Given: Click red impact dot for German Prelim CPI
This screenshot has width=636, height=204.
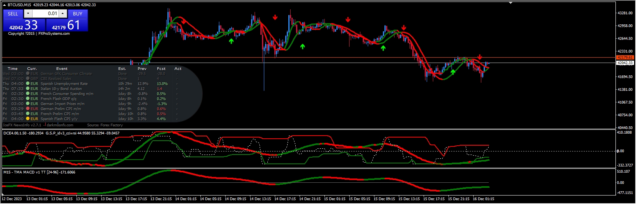Looking at the screenshot, I should (x=28, y=109).
